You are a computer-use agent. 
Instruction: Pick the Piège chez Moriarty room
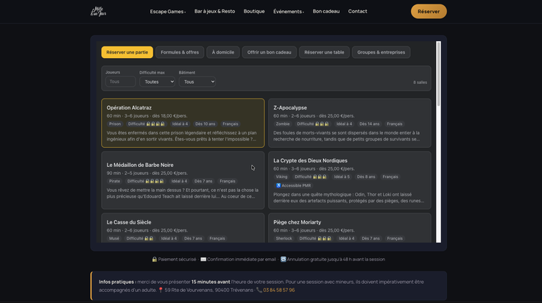tap(350, 228)
